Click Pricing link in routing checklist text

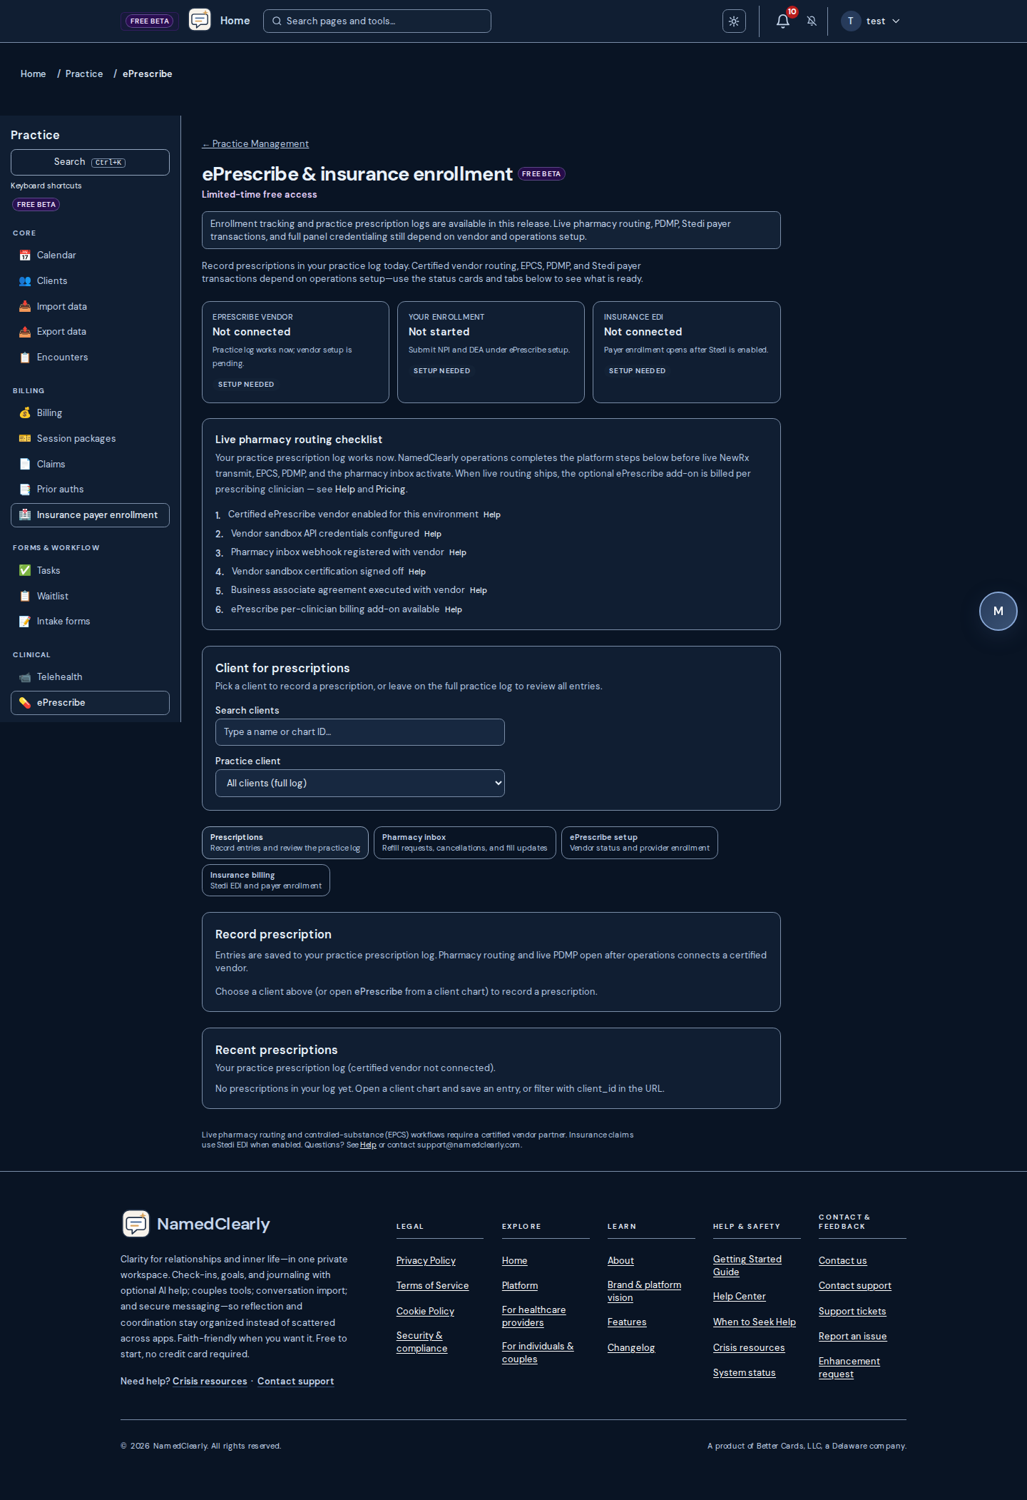pyautogui.click(x=391, y=490)
